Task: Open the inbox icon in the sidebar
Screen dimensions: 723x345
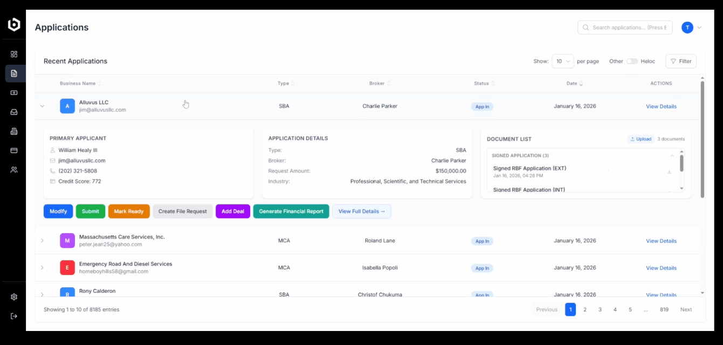Action: 14,112
